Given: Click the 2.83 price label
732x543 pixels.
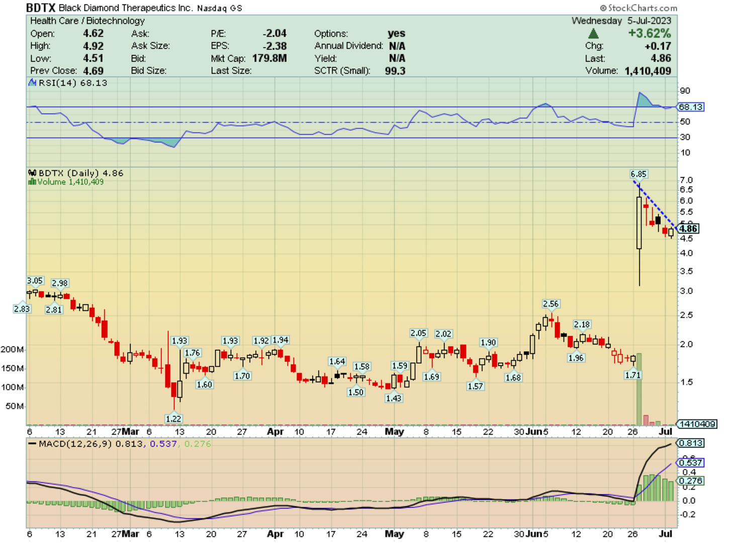Looking at the screenshot, I should (x=22, y=309).
